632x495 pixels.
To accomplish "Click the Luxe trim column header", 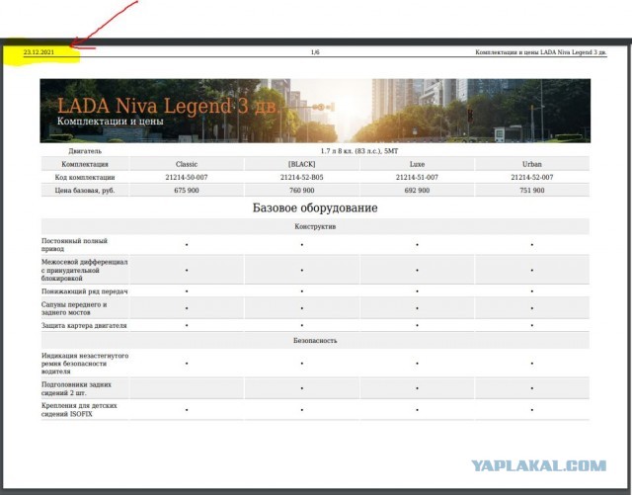I will tap(417, 164).
